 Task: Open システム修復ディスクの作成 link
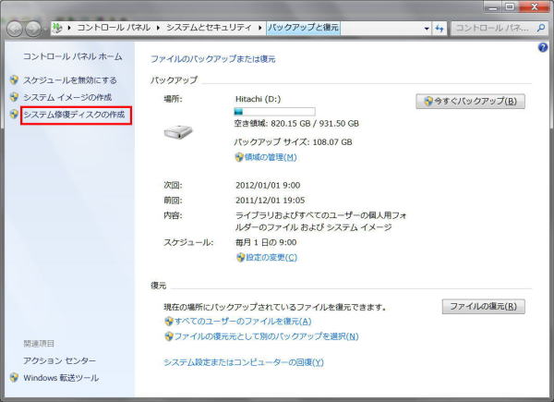pos(74,115)
